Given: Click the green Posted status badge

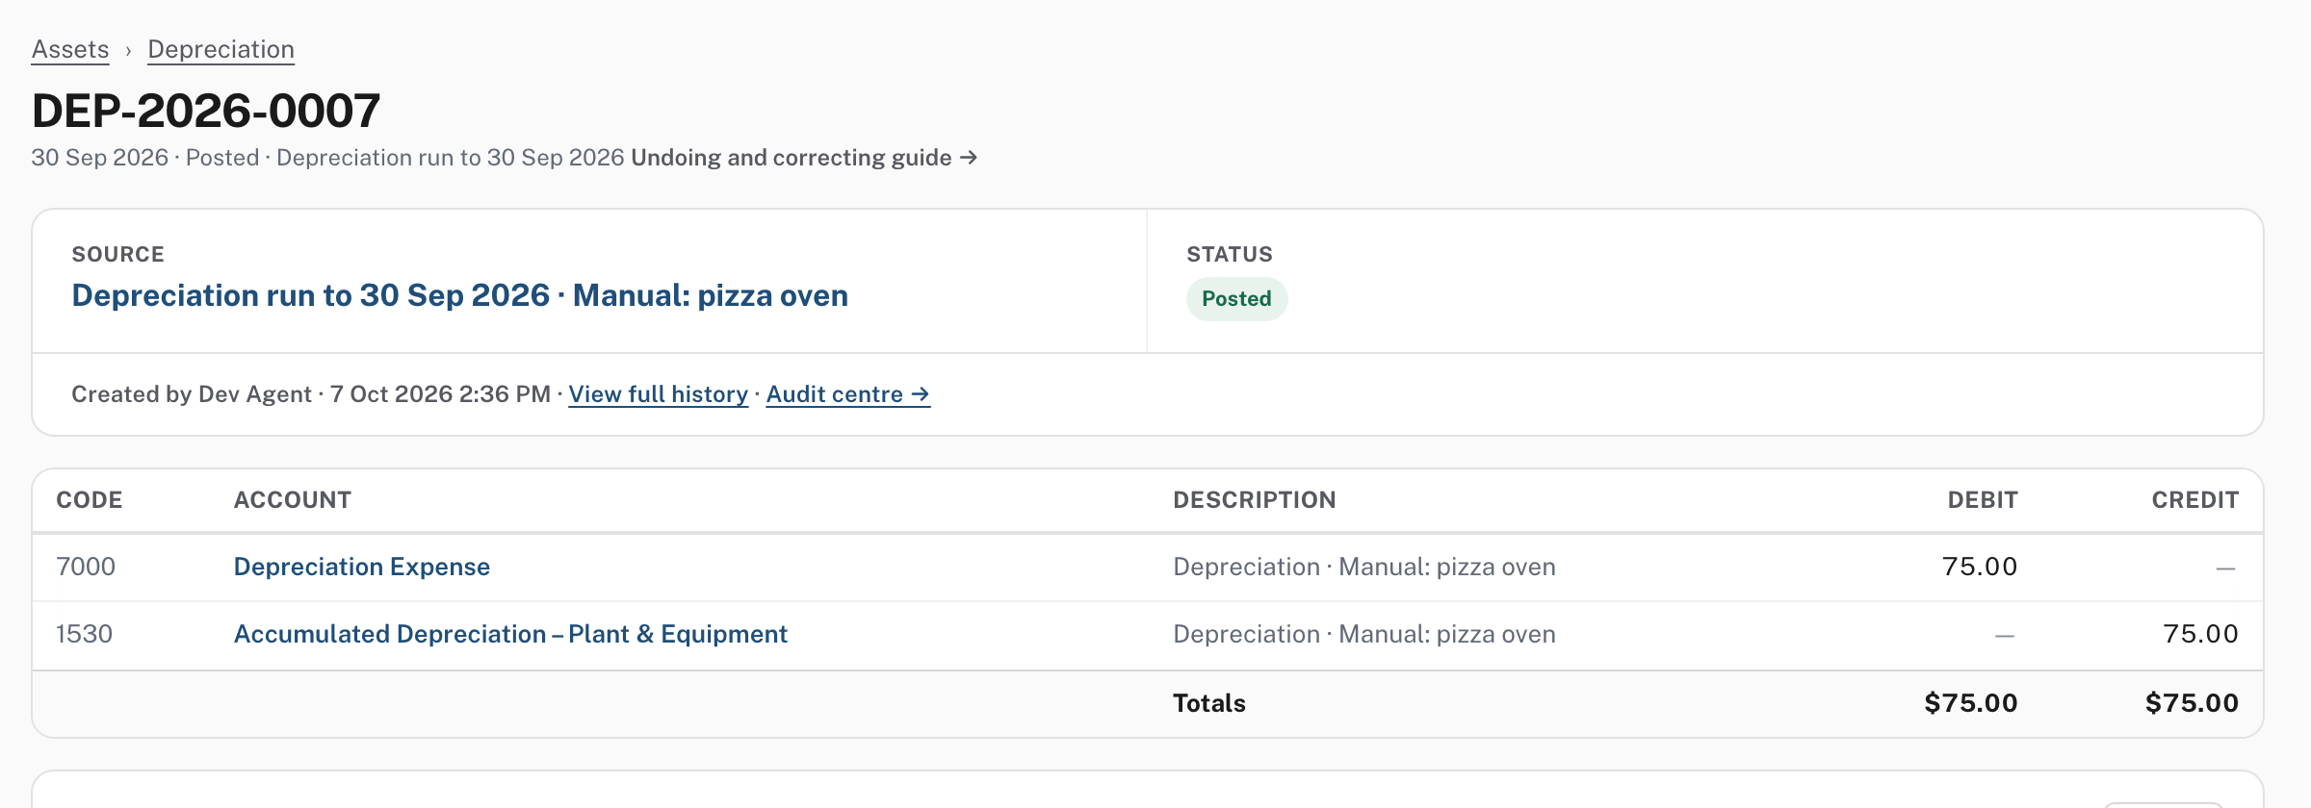Looking at the screenshot, I should click(x=1236, y=299).
